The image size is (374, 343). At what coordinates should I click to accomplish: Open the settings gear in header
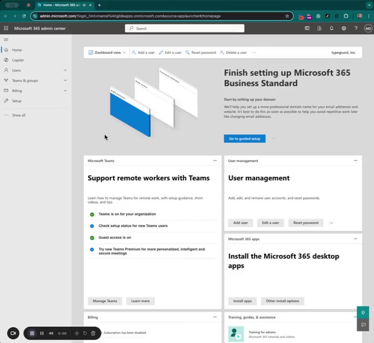click(x=343, y=28)
